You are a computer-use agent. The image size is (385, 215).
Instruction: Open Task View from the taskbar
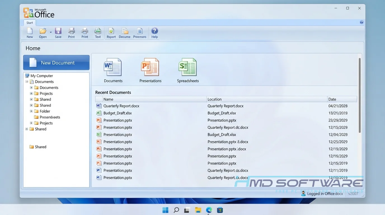point(187,210)
